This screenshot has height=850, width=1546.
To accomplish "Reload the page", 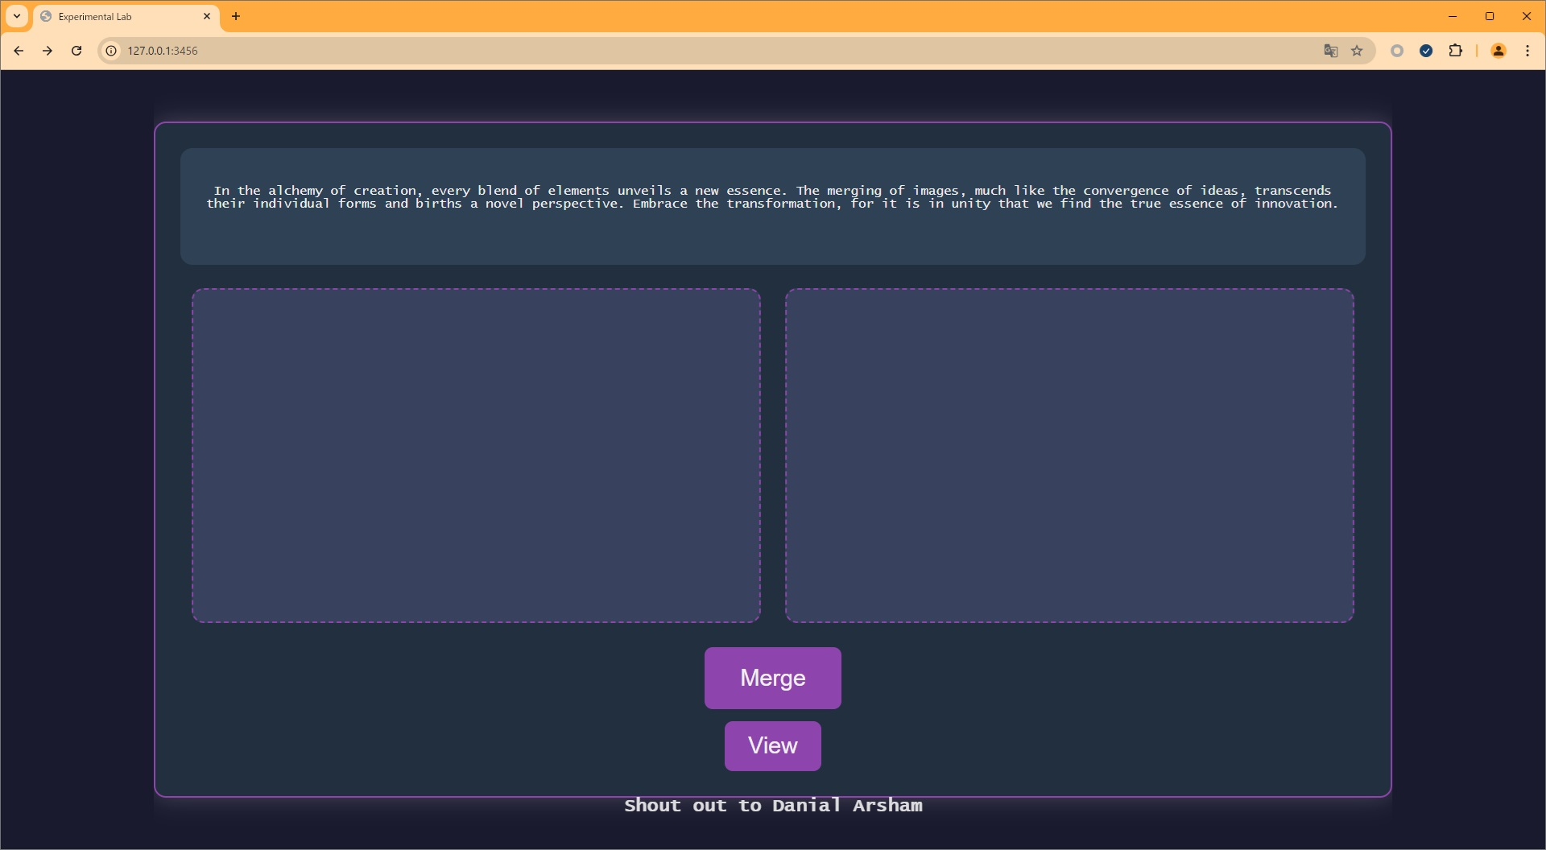I will pyautogui.click(x=76, y=51).
